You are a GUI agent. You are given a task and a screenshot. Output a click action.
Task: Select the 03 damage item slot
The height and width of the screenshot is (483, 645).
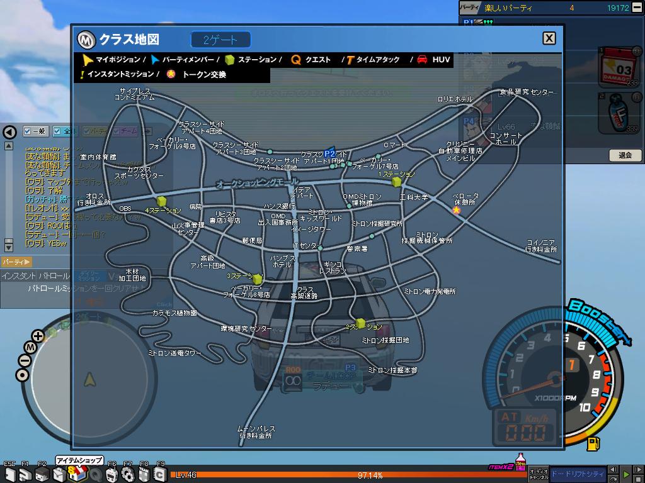(620, 67)
